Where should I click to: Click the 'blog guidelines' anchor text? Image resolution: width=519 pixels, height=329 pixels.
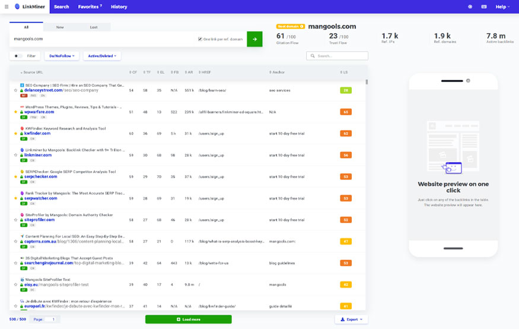pos(282,263)
